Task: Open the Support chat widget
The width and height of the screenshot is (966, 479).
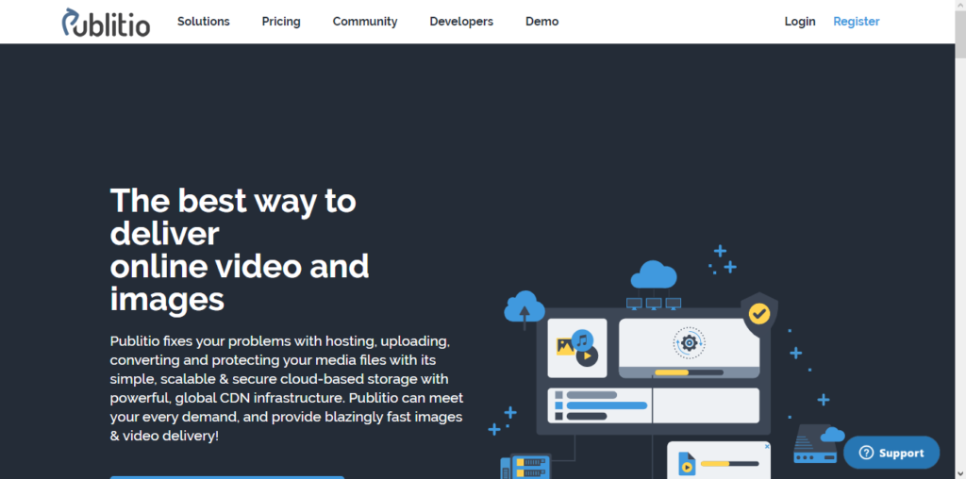Action: tap(891, 453)
